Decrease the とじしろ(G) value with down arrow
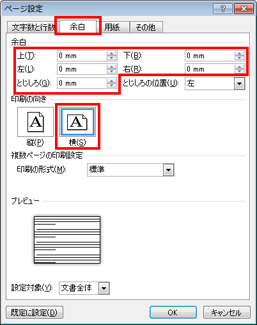This screenshot has width=257, height=325. 111,86
